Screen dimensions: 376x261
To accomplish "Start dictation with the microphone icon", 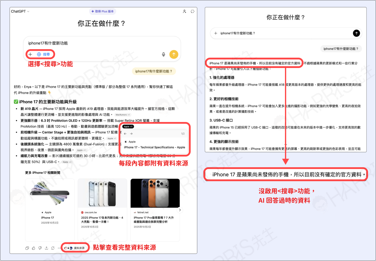I will tap(163, 54).
